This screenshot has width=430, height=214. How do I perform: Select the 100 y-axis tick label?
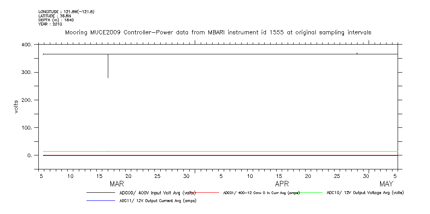tap(26, 128)
